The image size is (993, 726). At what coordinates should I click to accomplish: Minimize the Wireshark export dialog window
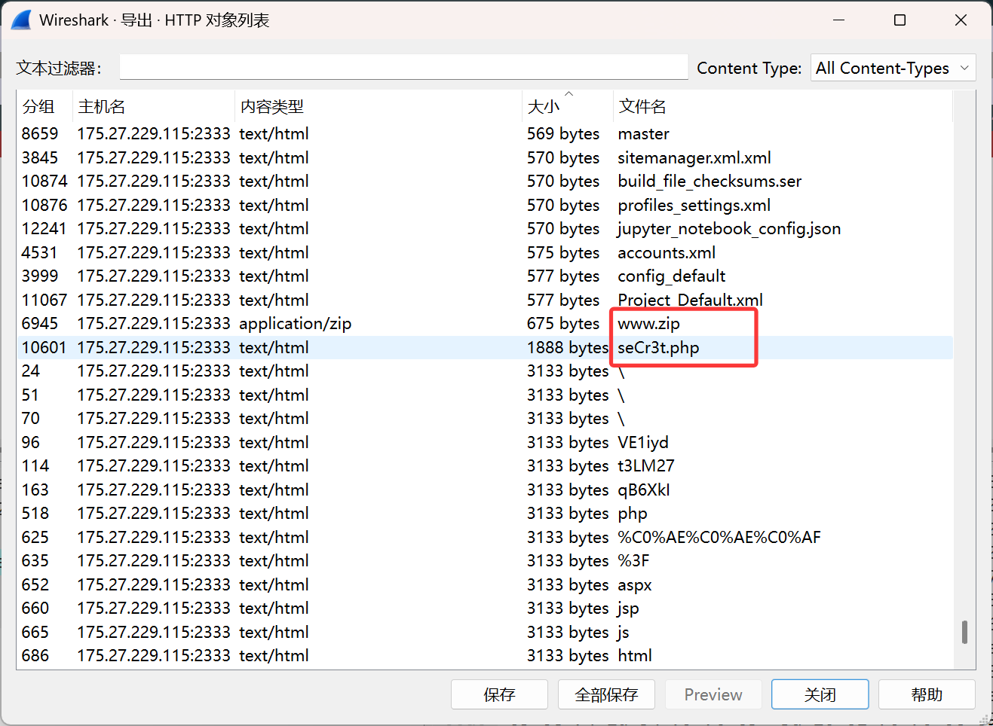pos(838,20)
